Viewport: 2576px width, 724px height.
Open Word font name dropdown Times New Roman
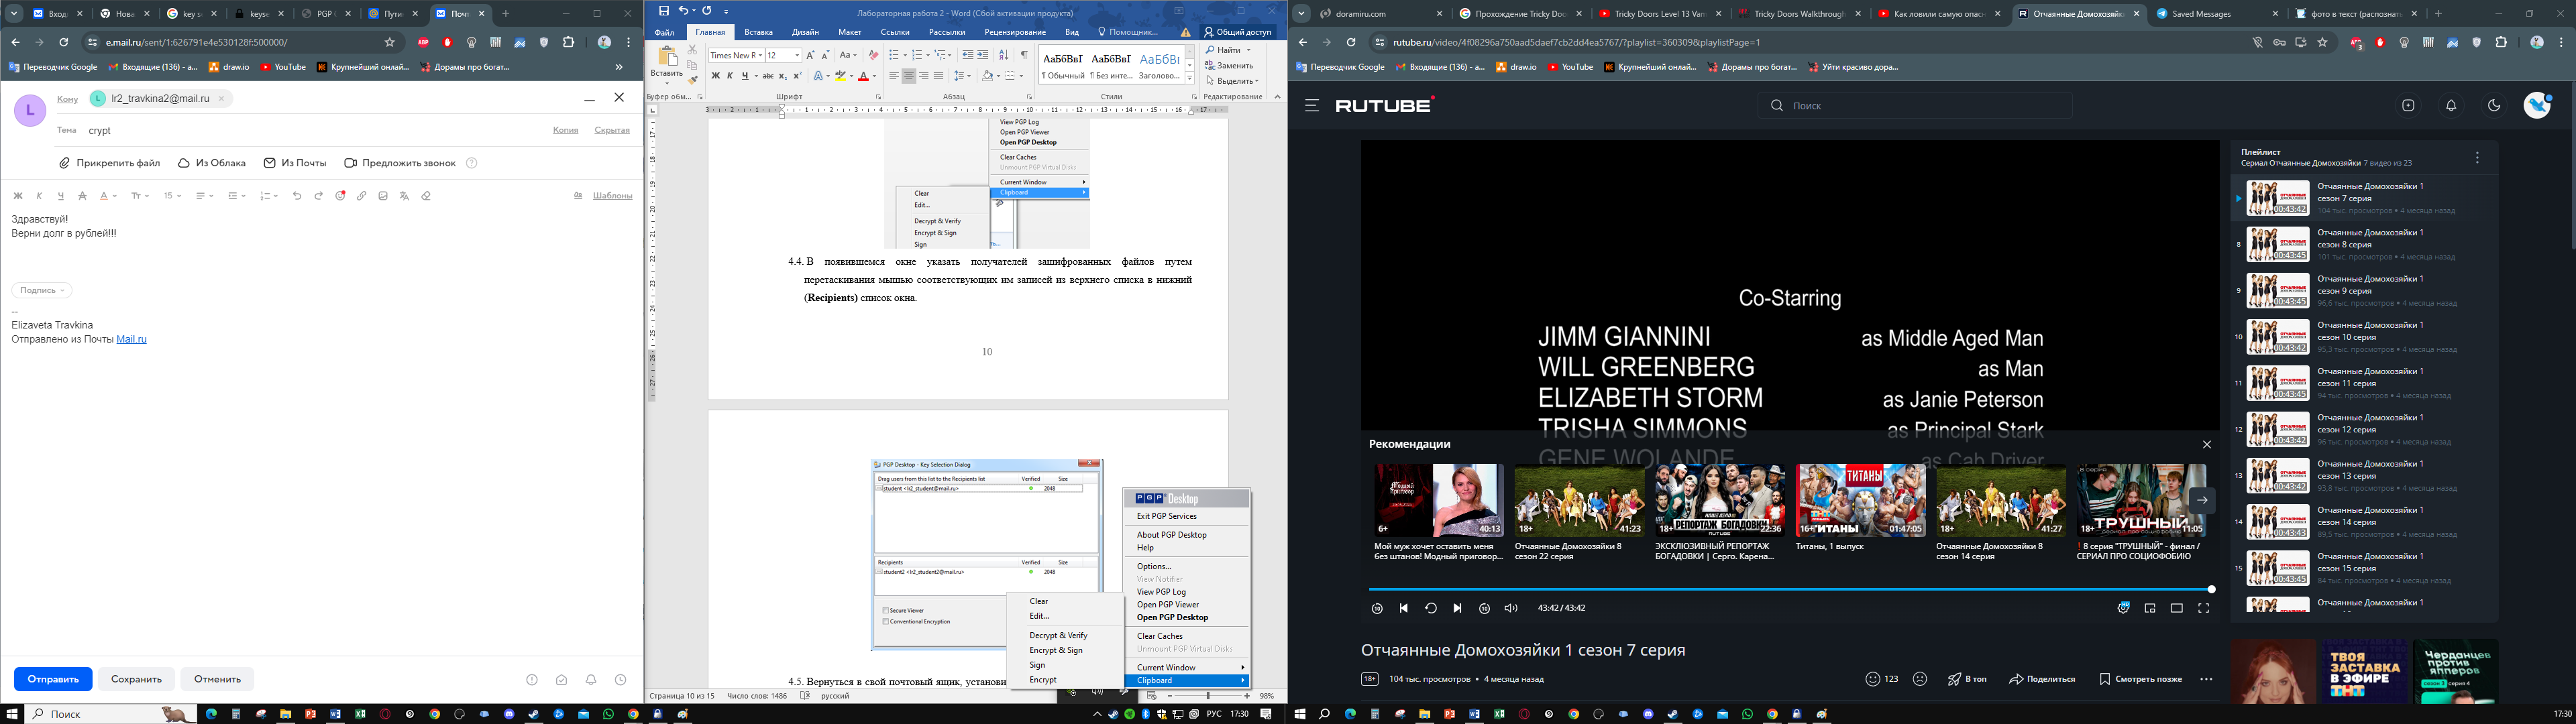(x=759, y=55)
